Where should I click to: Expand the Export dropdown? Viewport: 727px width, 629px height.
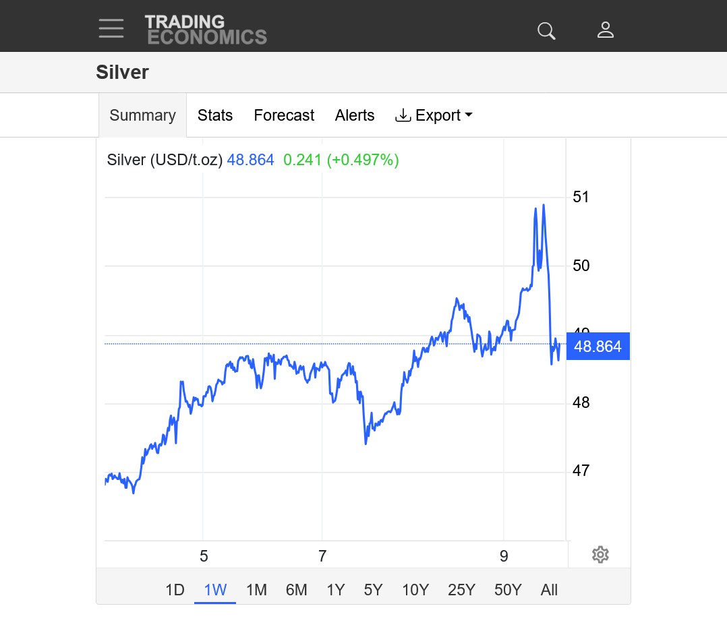434,115
